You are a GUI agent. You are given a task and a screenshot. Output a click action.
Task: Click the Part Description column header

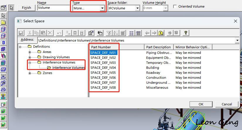click(x=159, y=47)
